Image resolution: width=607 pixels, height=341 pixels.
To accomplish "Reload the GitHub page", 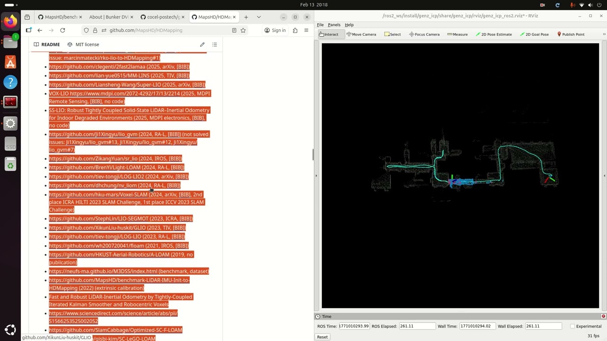I will 63,30.
